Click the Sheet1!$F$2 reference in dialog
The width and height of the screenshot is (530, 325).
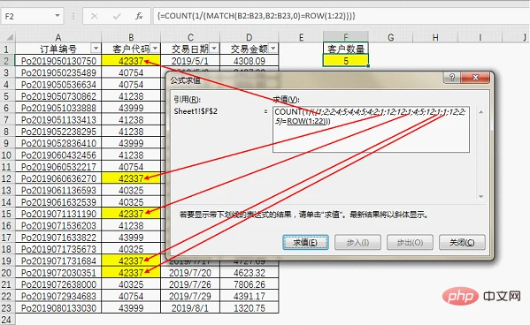coord(196,111)
